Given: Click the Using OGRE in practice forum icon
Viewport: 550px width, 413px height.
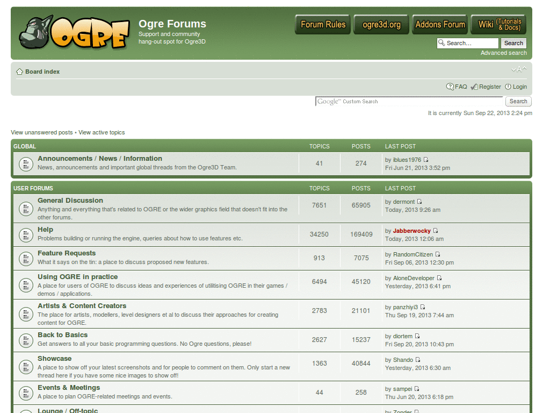Looking at the screenshot, I should tap(26, 285).
